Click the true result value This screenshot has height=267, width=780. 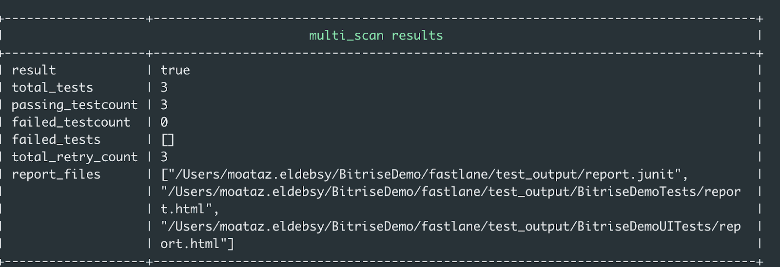pyautogui.click(x=175, y=70)
